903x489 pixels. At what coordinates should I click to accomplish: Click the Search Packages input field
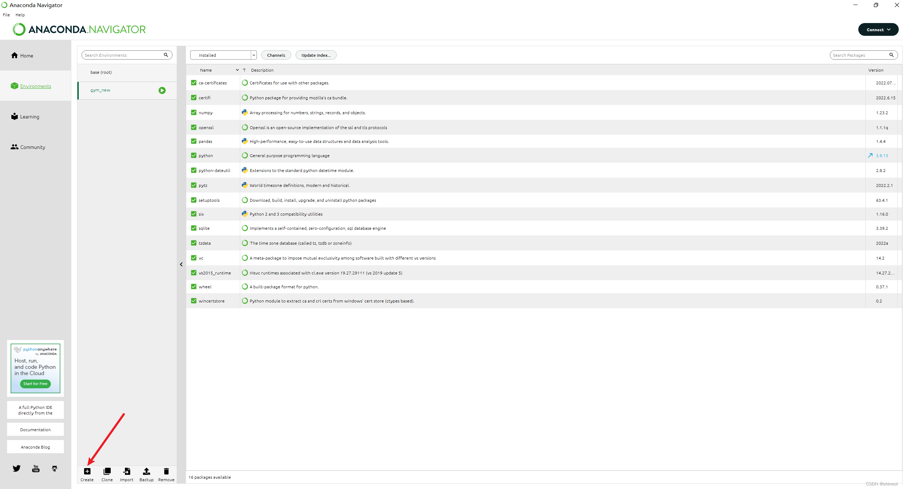pyautogui.click(x=859, y=55)
